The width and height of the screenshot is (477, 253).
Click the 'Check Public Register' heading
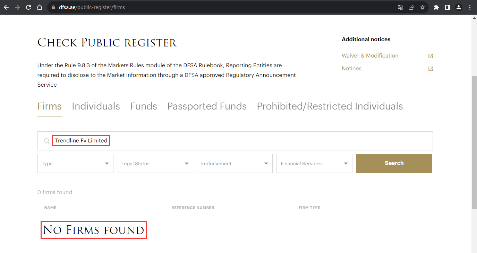pyautogui.click(x=107, y=43)
